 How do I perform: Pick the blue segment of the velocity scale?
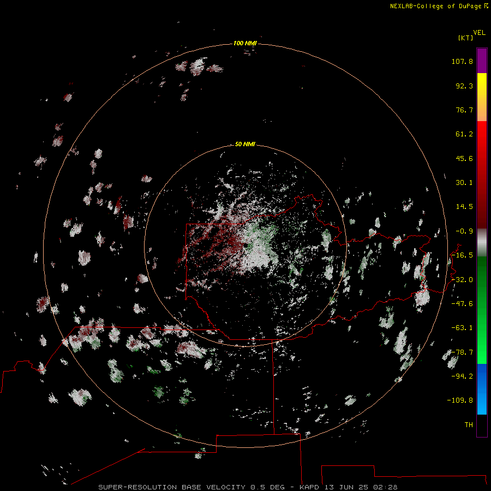482,389
